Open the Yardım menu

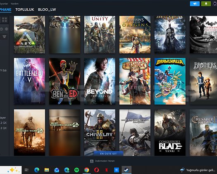tap(14, 4)
